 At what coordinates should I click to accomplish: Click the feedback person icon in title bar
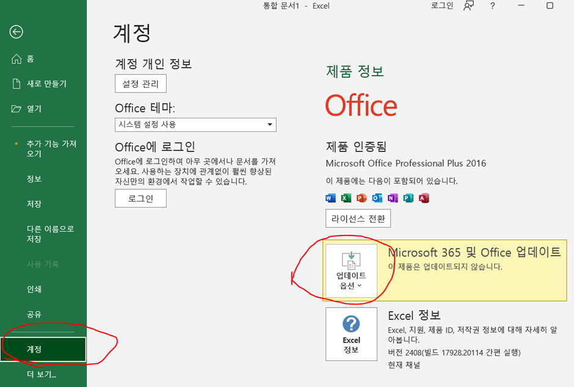[x=468, y=6]
